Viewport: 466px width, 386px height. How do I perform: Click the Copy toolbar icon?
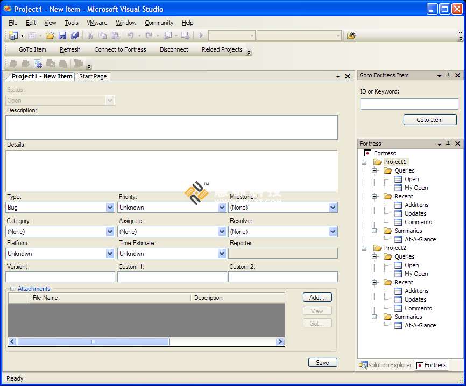click(103, 35)
